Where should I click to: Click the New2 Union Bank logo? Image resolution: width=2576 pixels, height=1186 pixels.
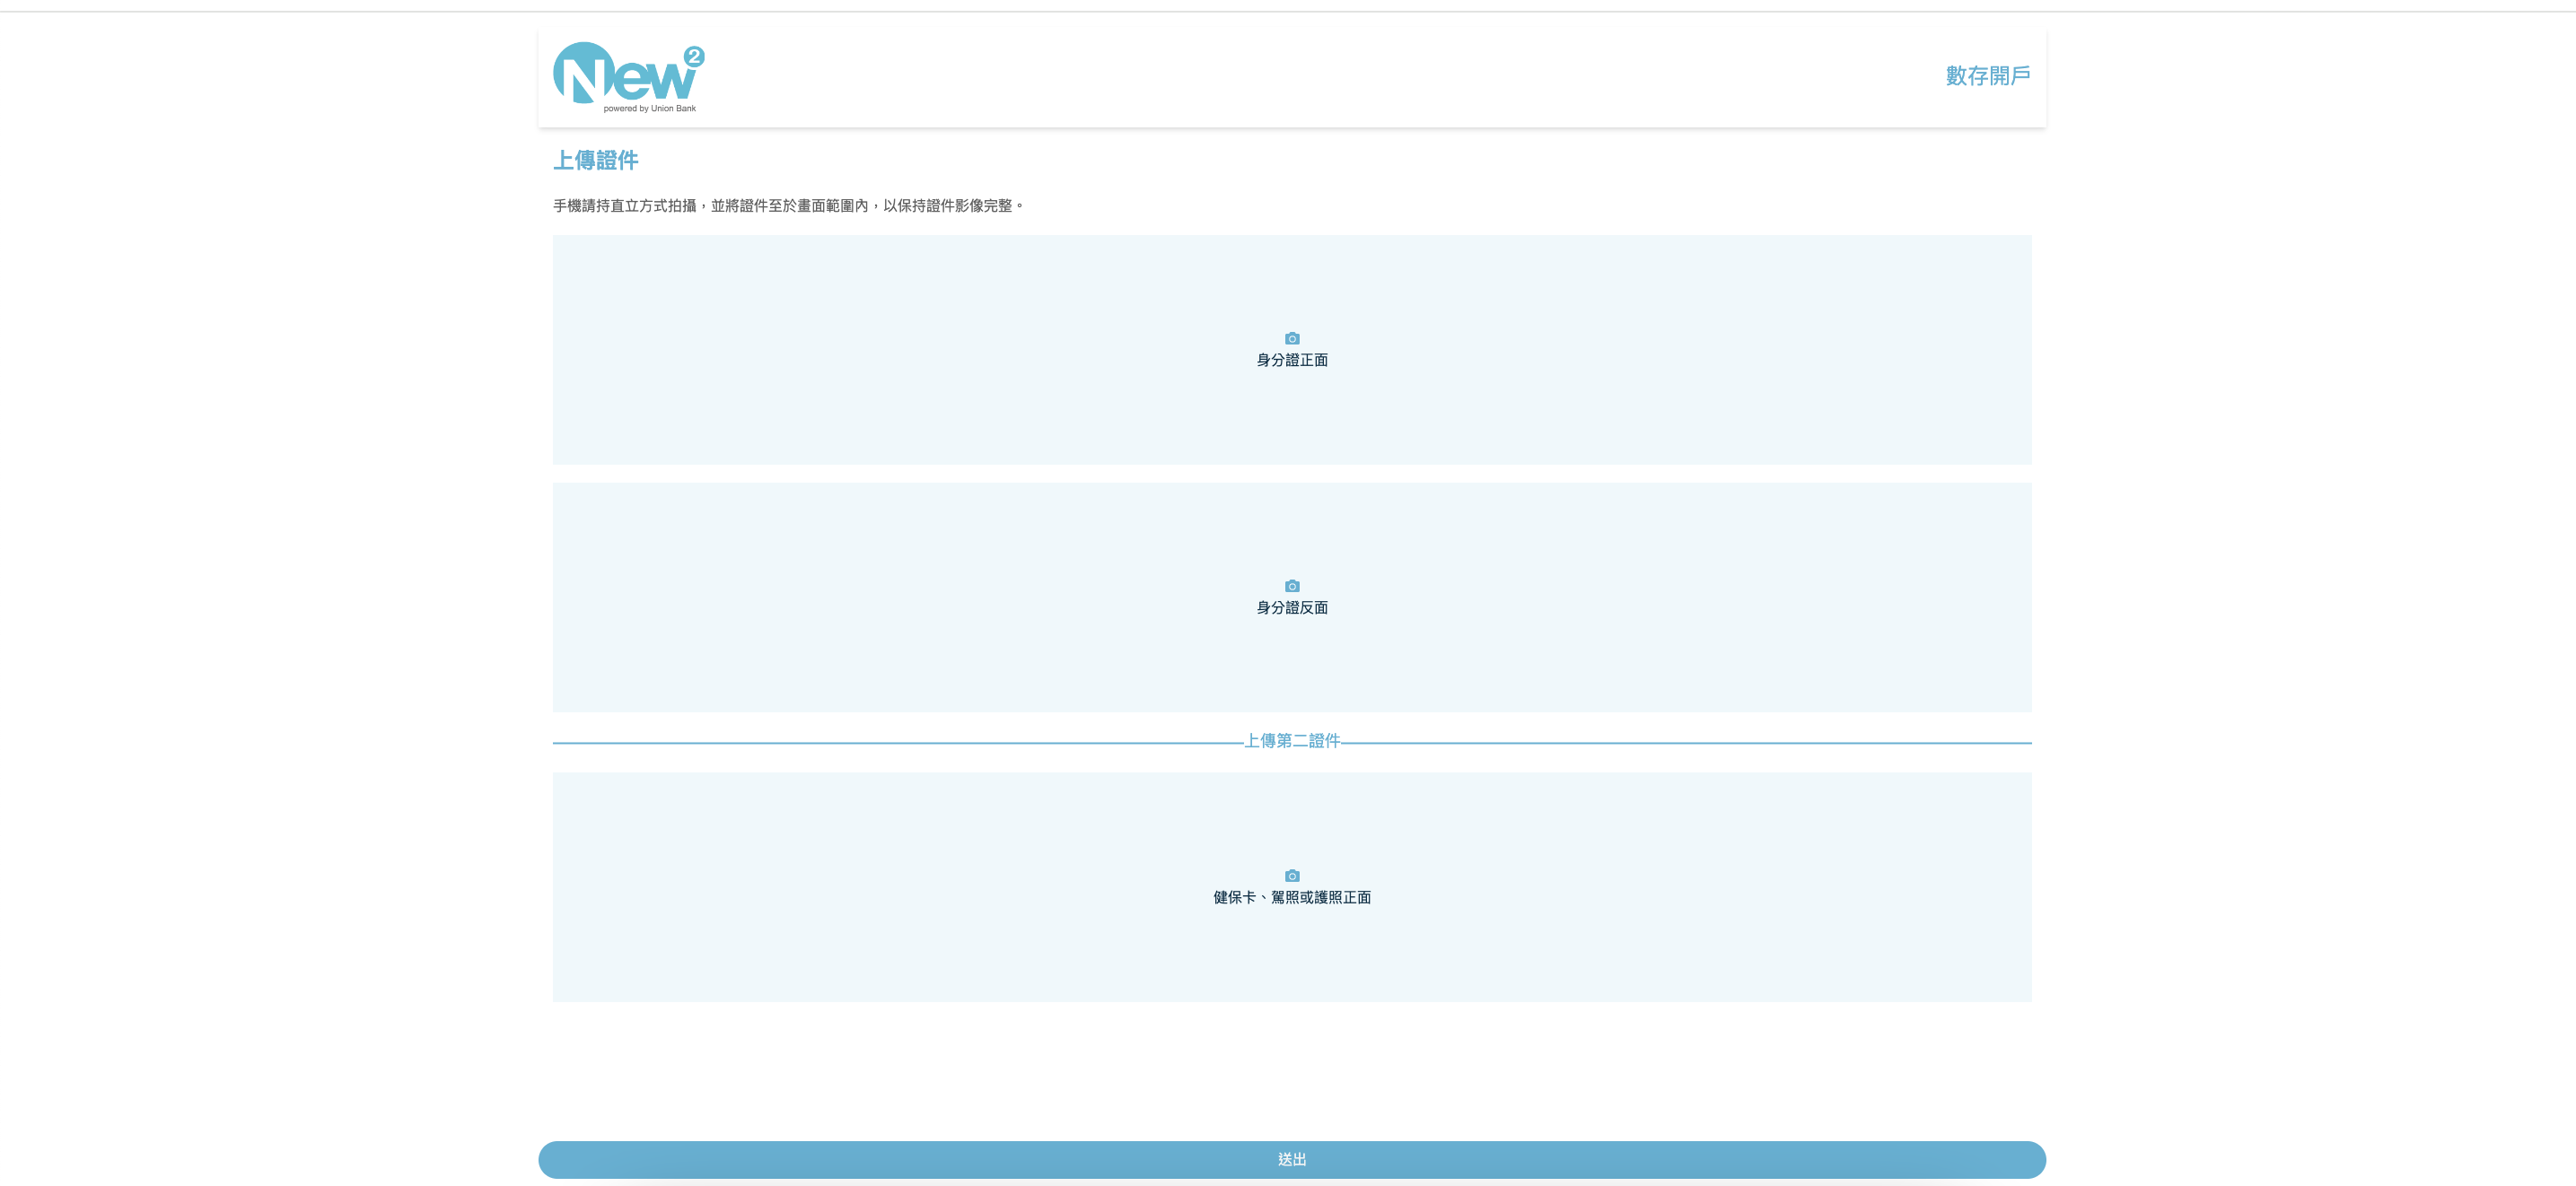628,77
